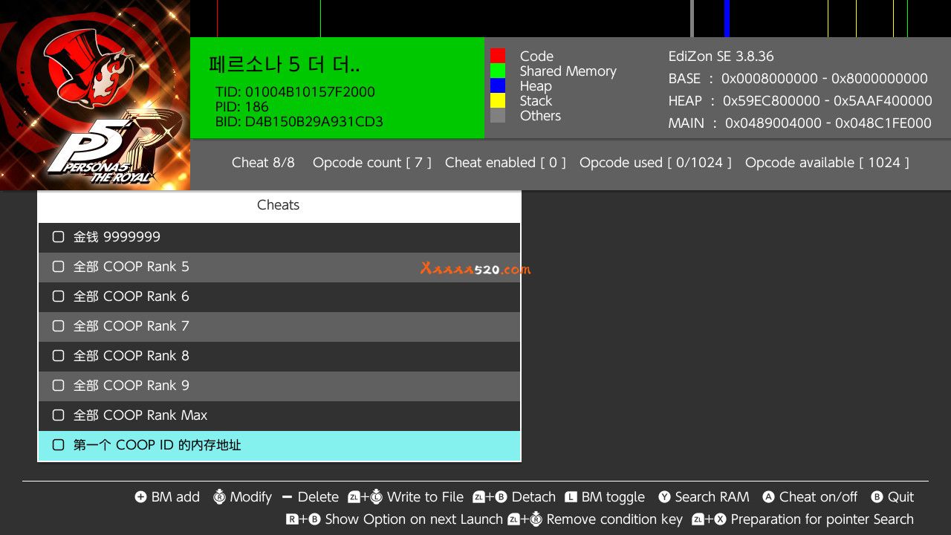Image resolution: width=951 pixels, height=535 pixels.
Task: Click the Y icon beside Search RAM
Action: [x=664, y=497]
